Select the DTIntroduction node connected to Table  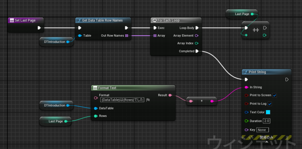[55, 42]
